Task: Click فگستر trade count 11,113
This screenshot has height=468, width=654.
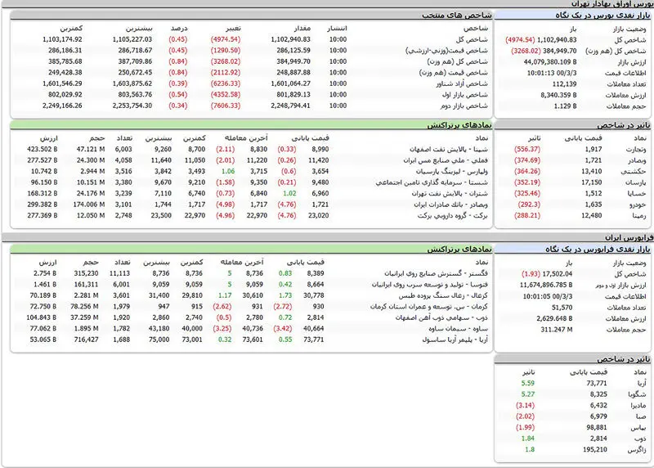Action: pyautogui.click(x=119, y=273)
